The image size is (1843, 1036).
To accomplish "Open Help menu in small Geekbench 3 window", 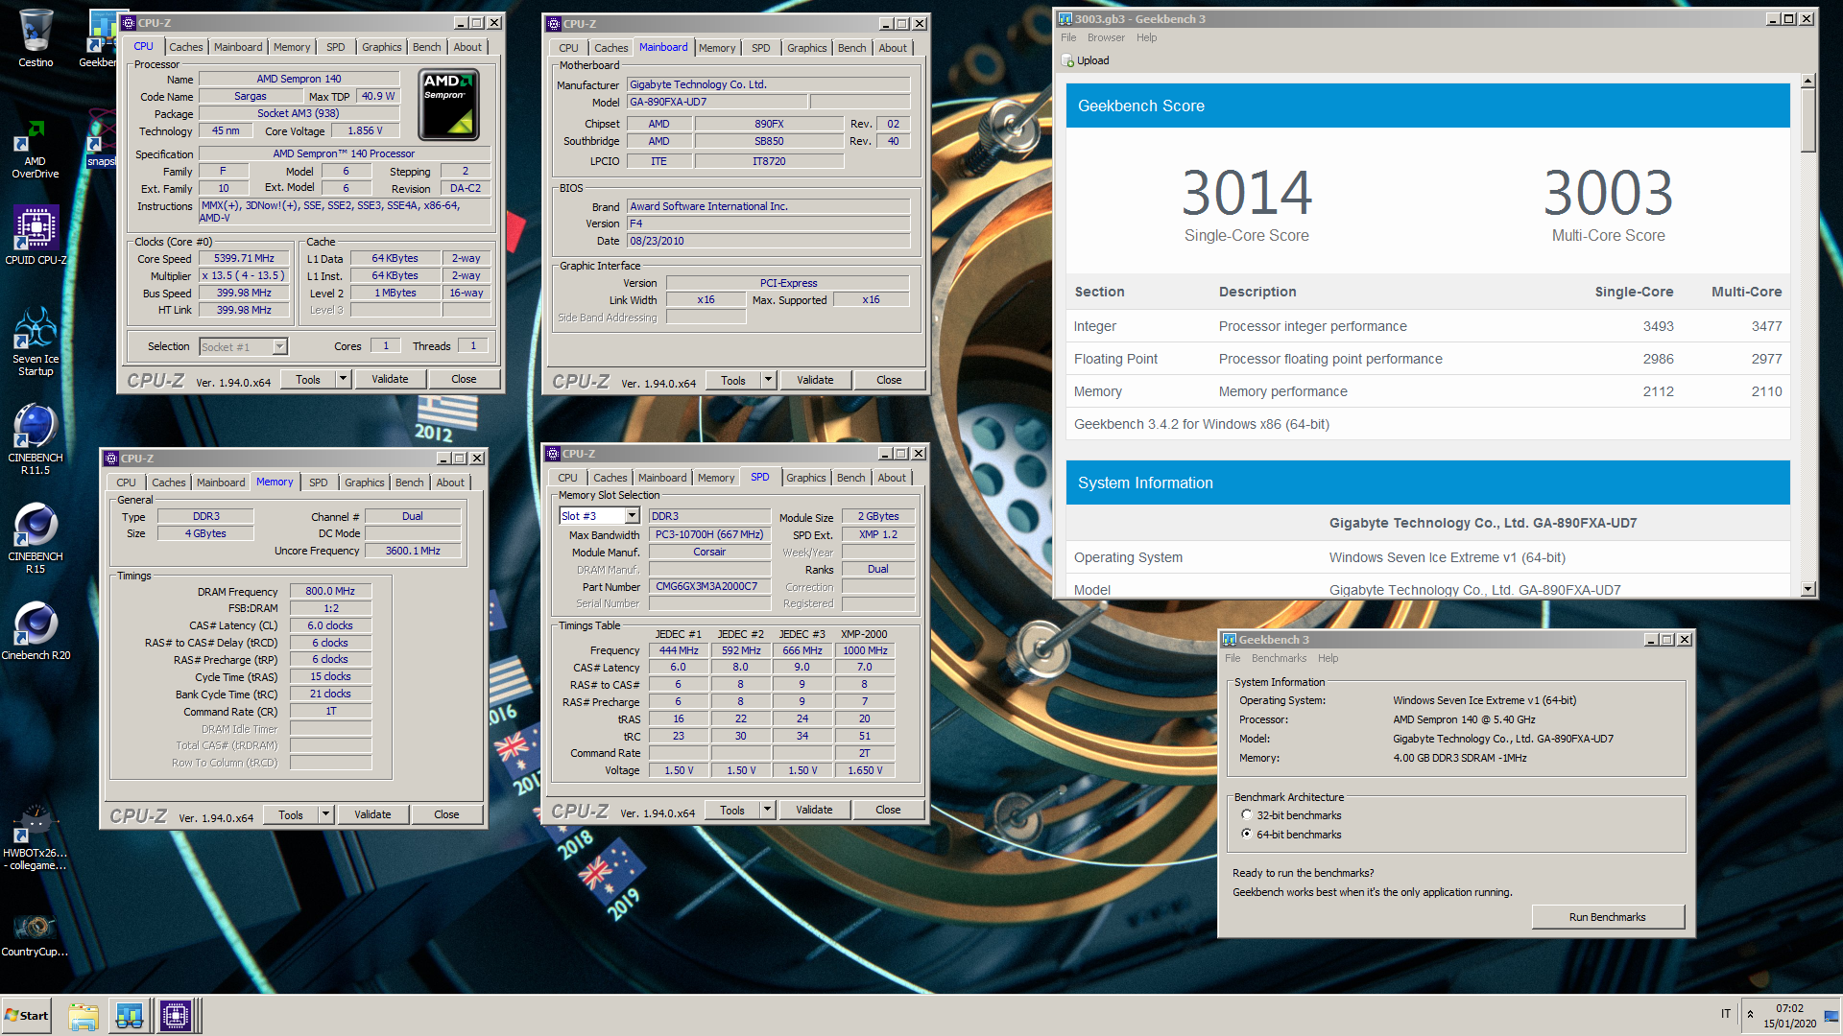I will (1328, 659).
